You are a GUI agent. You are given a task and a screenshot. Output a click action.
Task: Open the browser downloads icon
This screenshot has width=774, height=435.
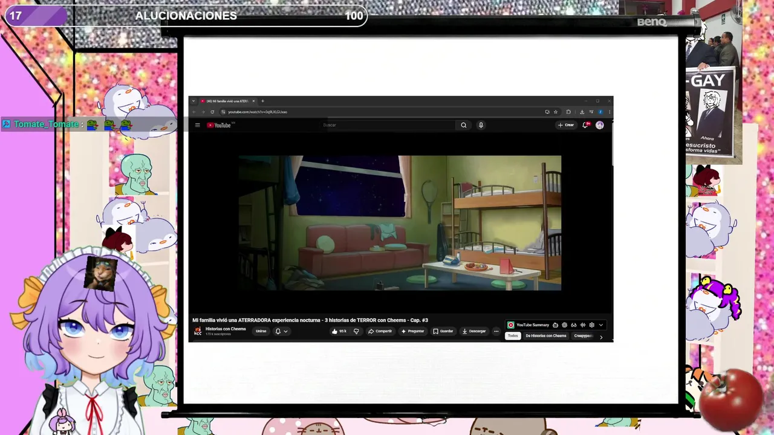tap(582, 112)
